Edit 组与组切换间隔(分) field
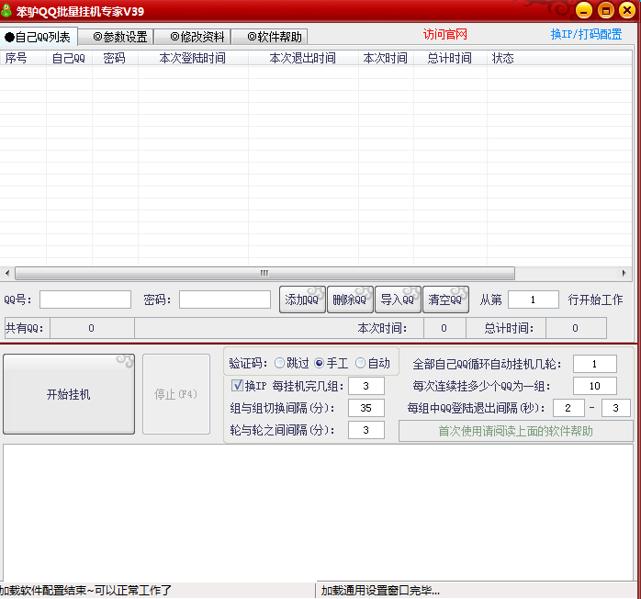 click(x=366, y=408)
